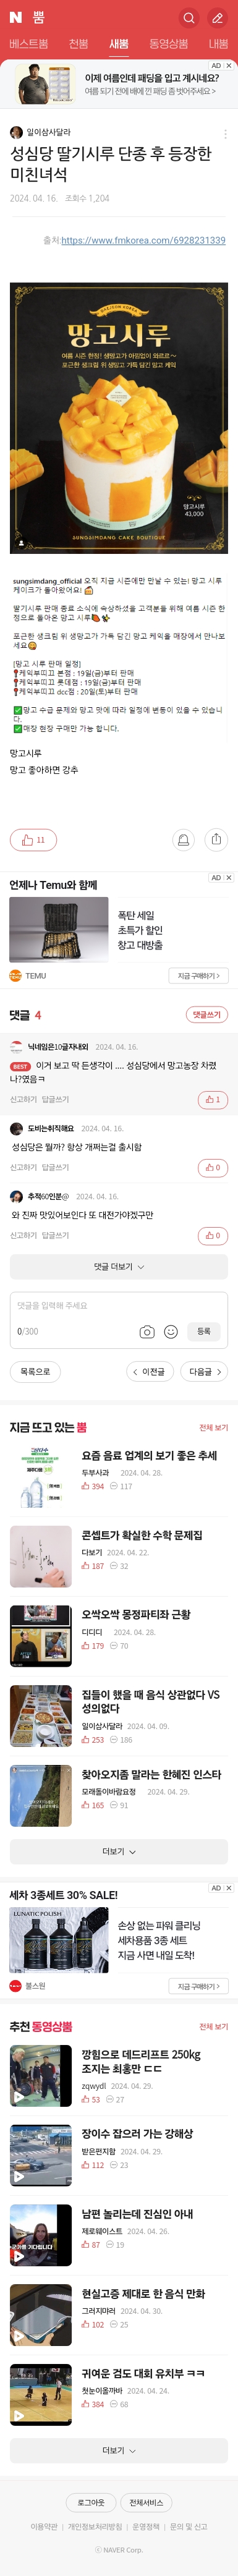Open the fmkorea.com source link
The width and height of the screenshot is (238, 2576).
(x=143, y=240)
